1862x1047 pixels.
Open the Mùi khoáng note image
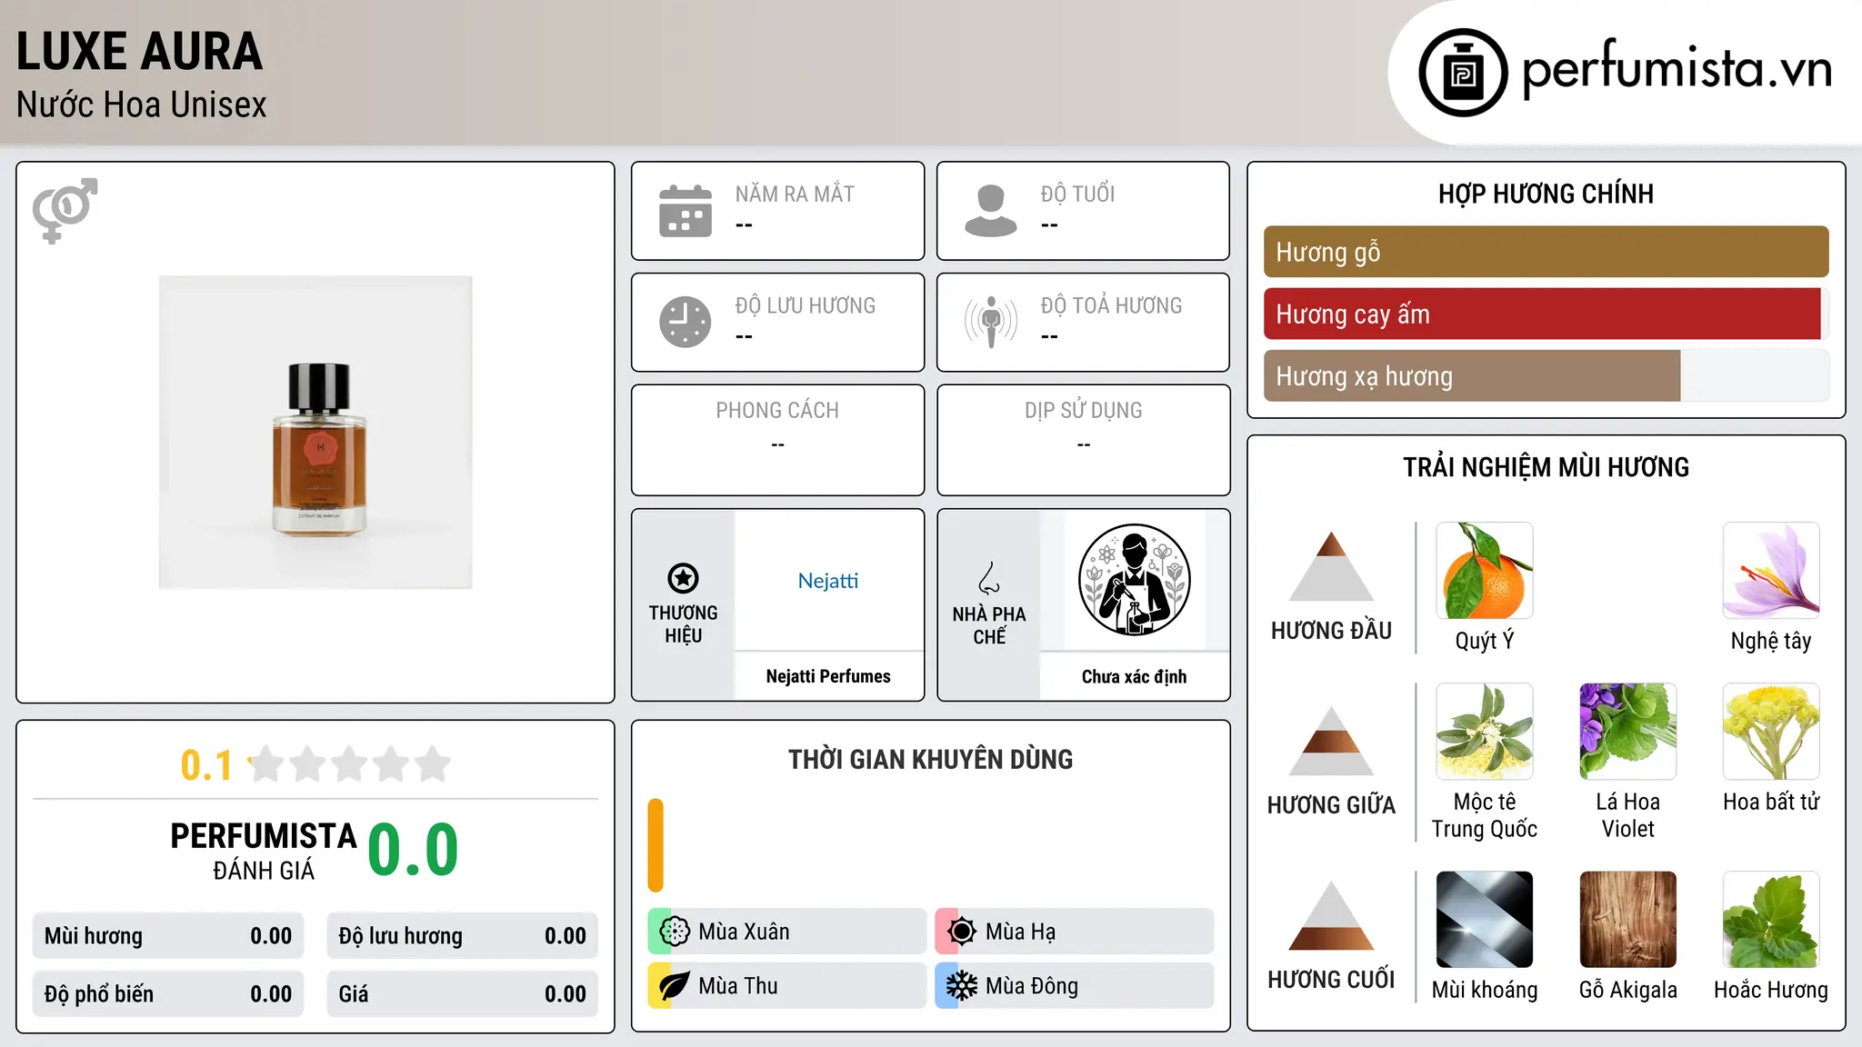tap(1485, 920)
